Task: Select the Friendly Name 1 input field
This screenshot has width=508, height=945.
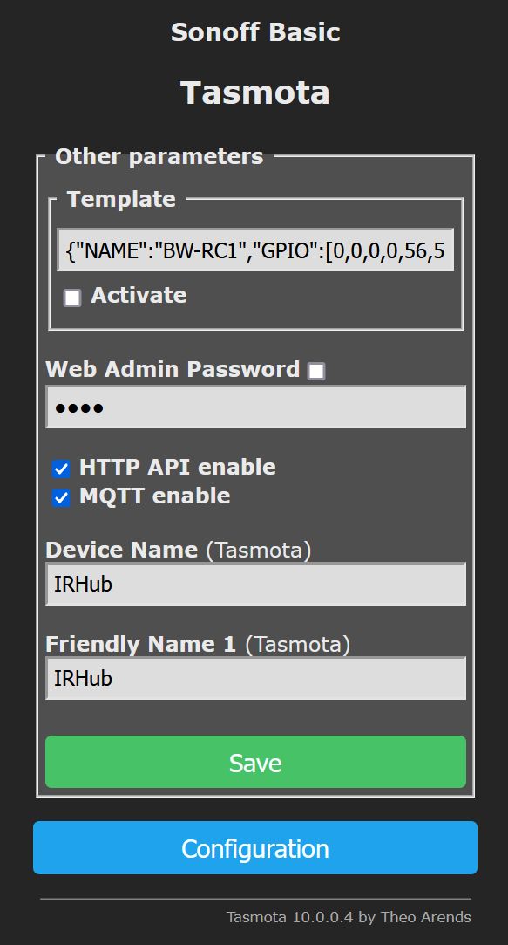Action: (x=255, y=679)
